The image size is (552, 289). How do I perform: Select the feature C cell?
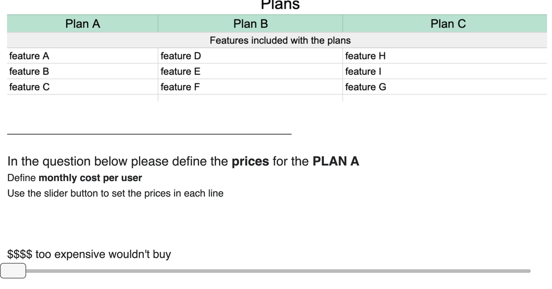pos(29,87)
